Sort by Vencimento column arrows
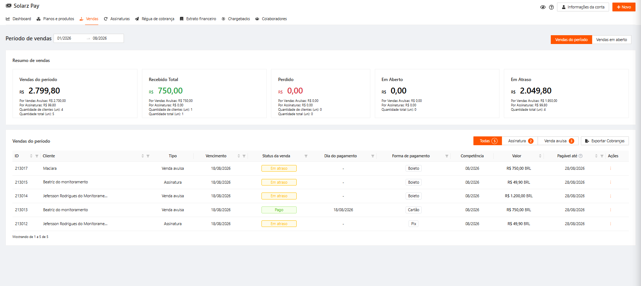 (239, 156)
